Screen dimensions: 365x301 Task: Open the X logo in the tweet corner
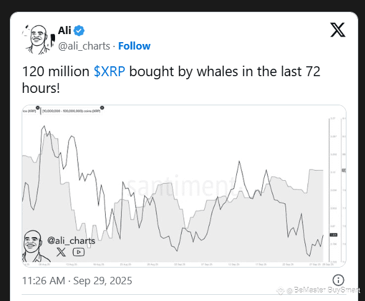point(338,30)
